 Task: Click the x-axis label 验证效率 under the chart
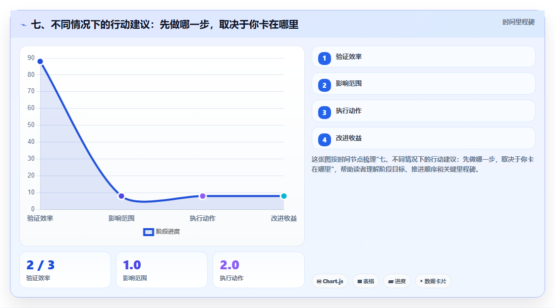tap(40, 218)
